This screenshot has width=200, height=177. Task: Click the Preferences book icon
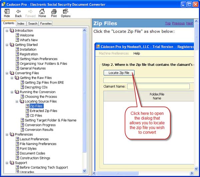[12, 135]
